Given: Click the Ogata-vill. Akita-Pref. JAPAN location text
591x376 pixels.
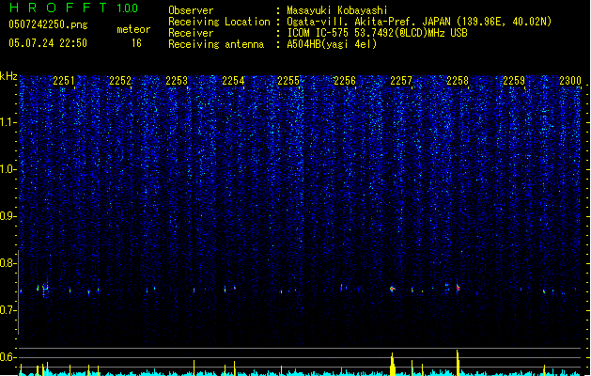Looking at the screenshot, I should tap(419, 22).
